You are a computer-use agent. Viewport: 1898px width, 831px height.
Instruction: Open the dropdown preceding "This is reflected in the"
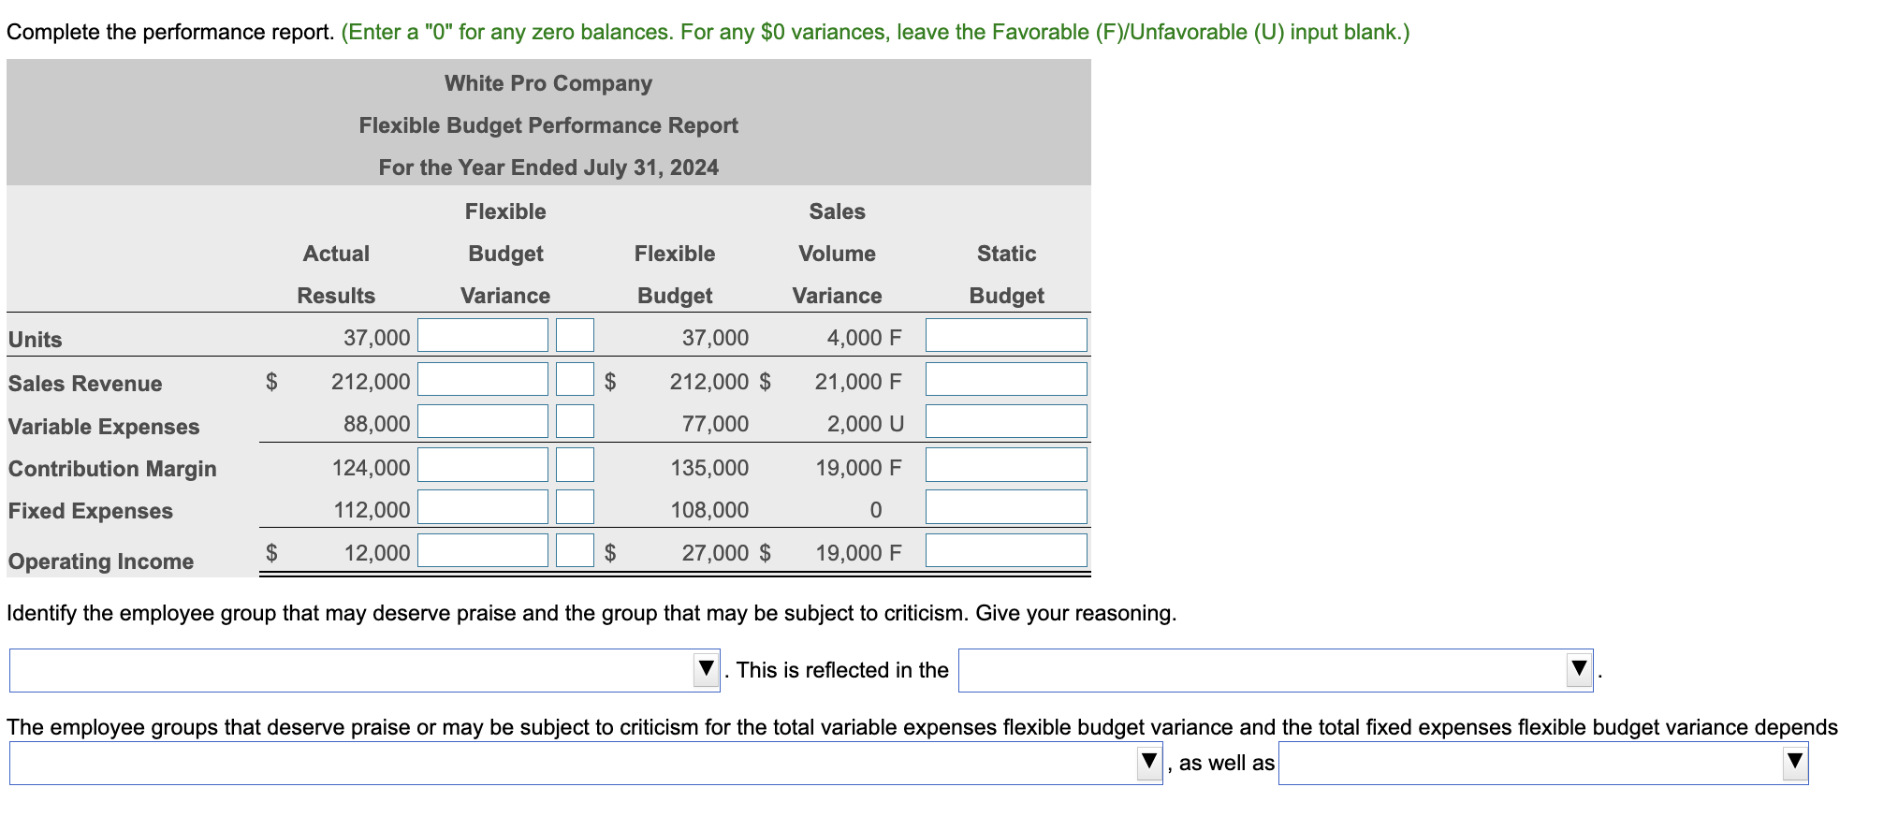(364, 670)
